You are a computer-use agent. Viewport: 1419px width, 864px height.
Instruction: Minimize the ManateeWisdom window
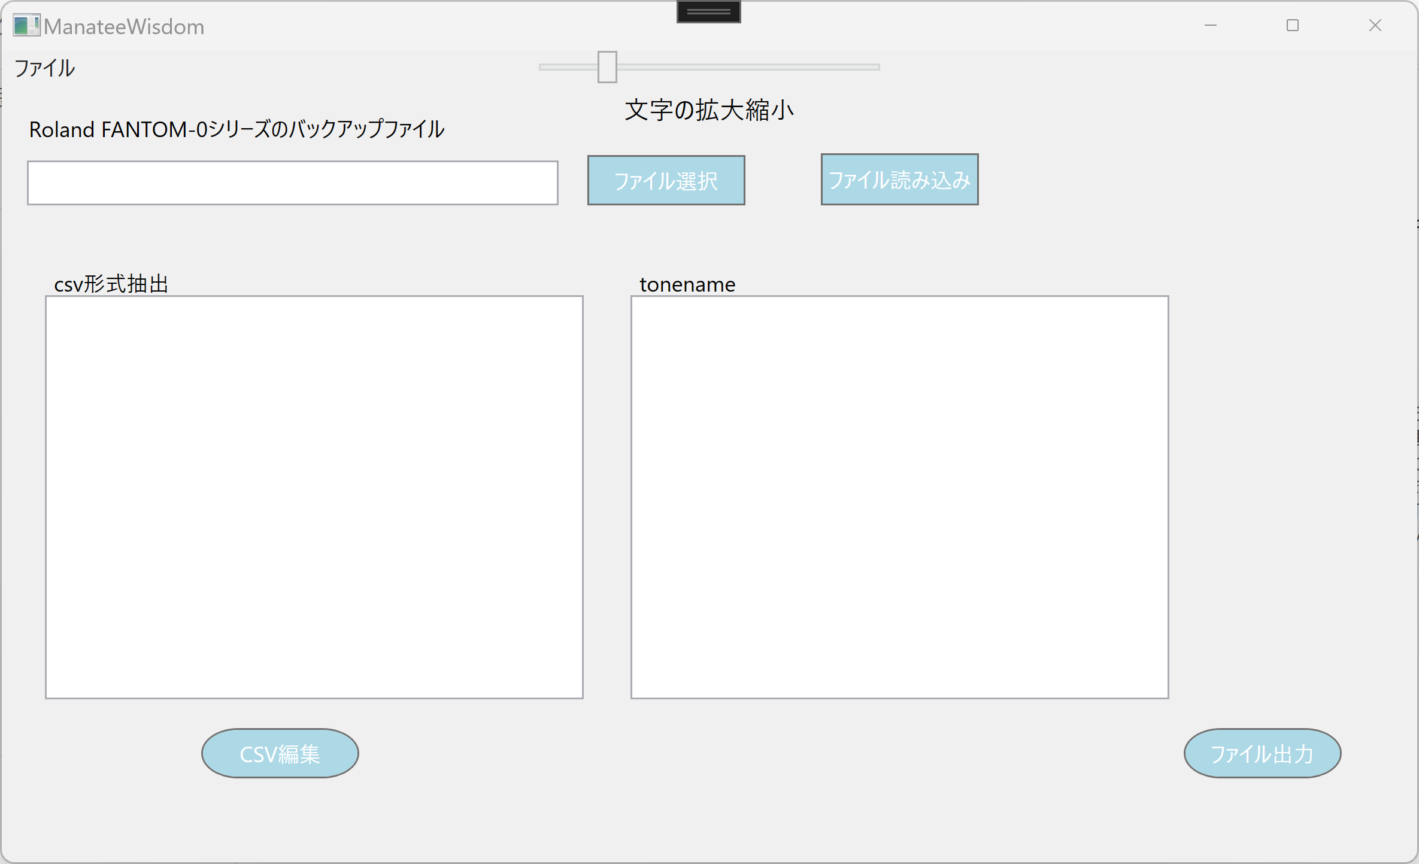pos(1210,26)
